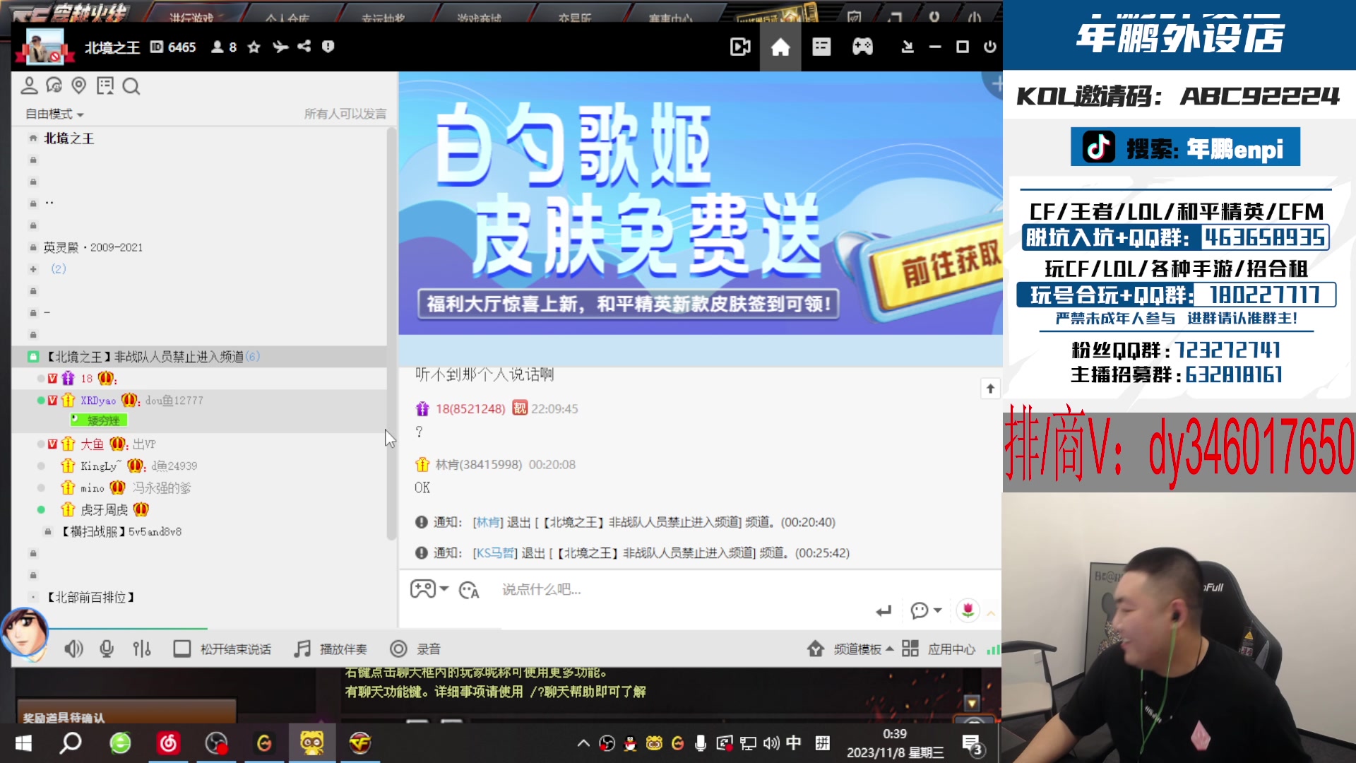Click [林肯] link in exit notice
This screenshot has height=763, width=1356.
(x=488, y=522)
